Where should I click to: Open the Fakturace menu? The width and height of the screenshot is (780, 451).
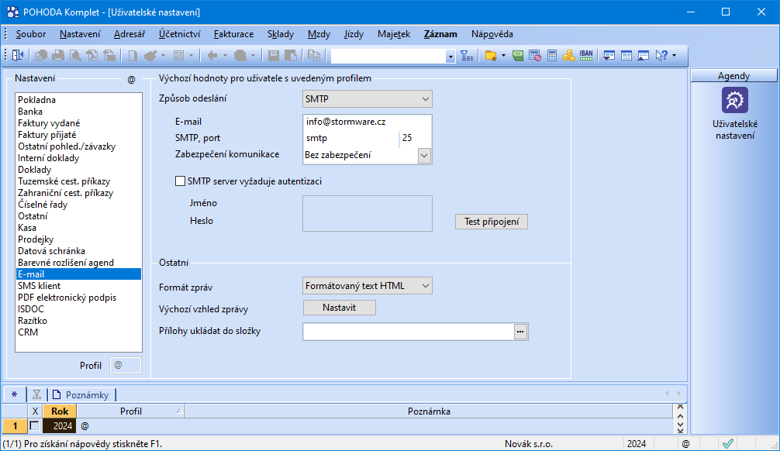(234, 34)
